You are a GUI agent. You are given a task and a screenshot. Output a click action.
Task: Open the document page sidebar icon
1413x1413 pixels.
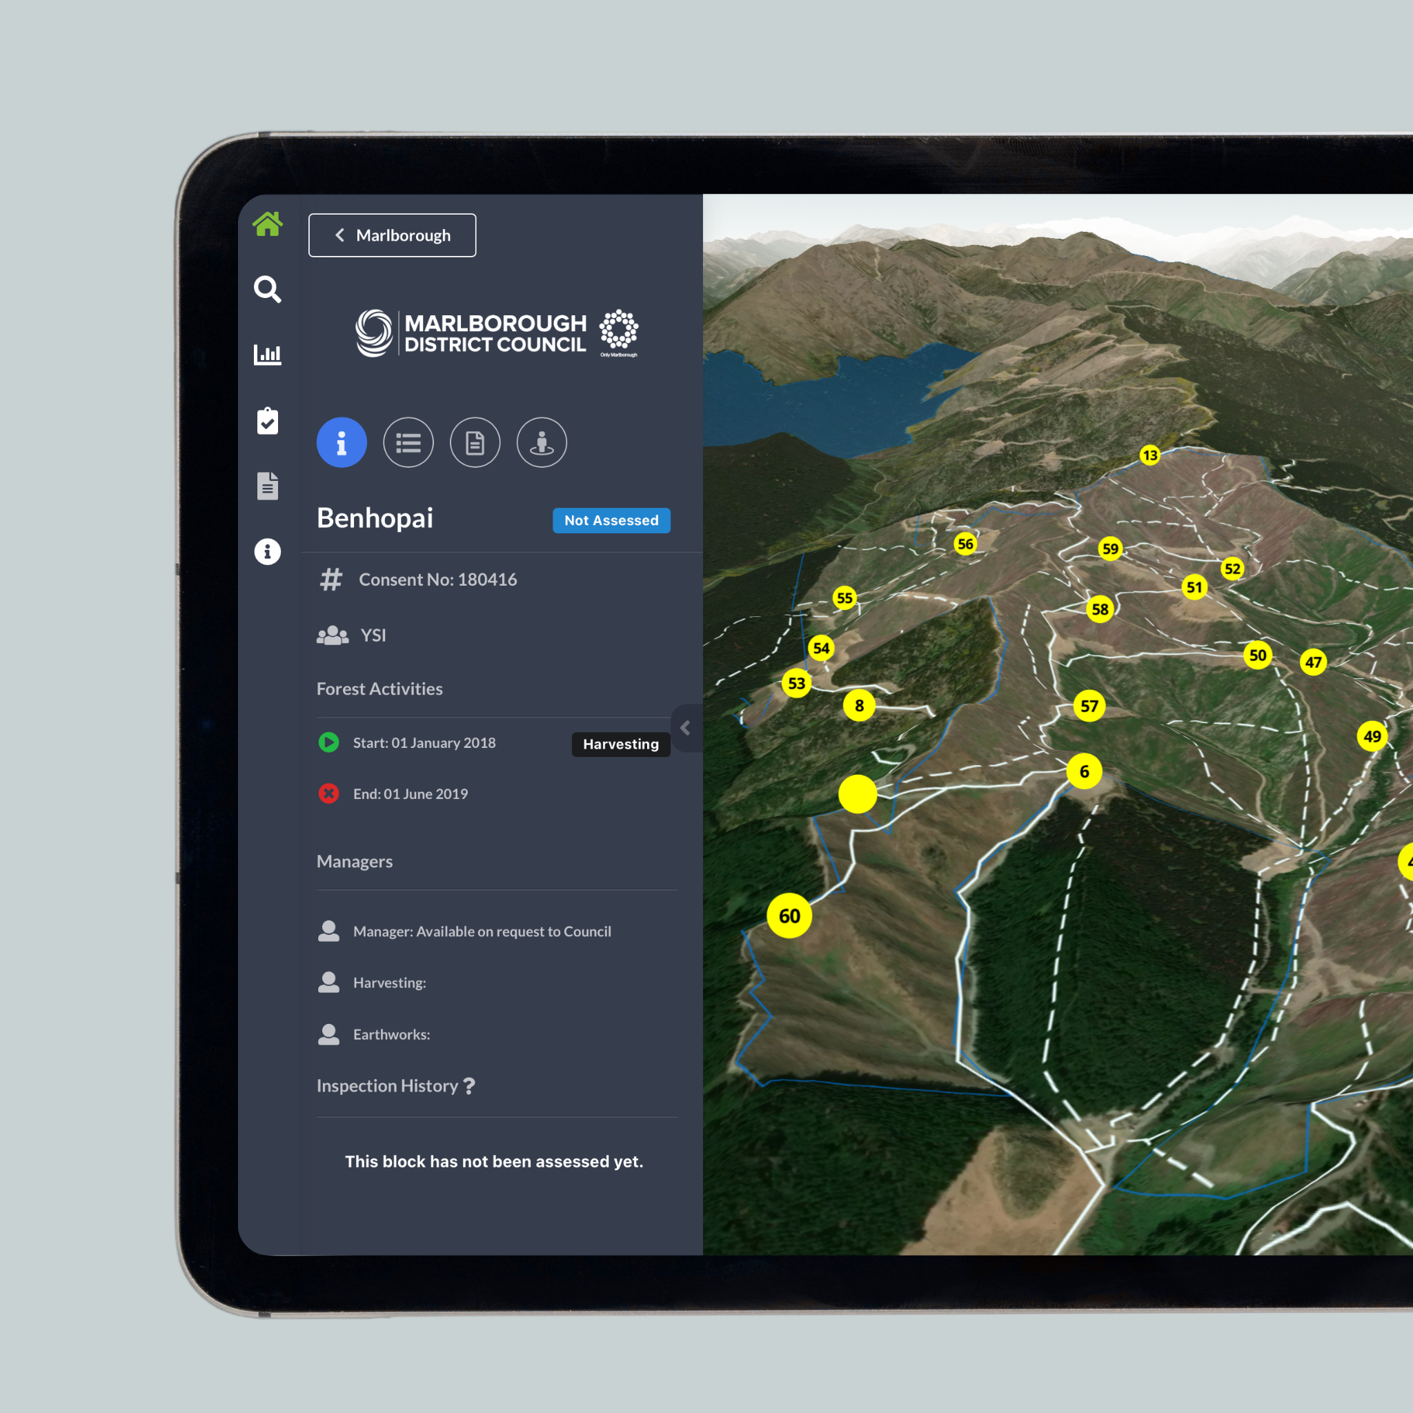tap(267, 486)
